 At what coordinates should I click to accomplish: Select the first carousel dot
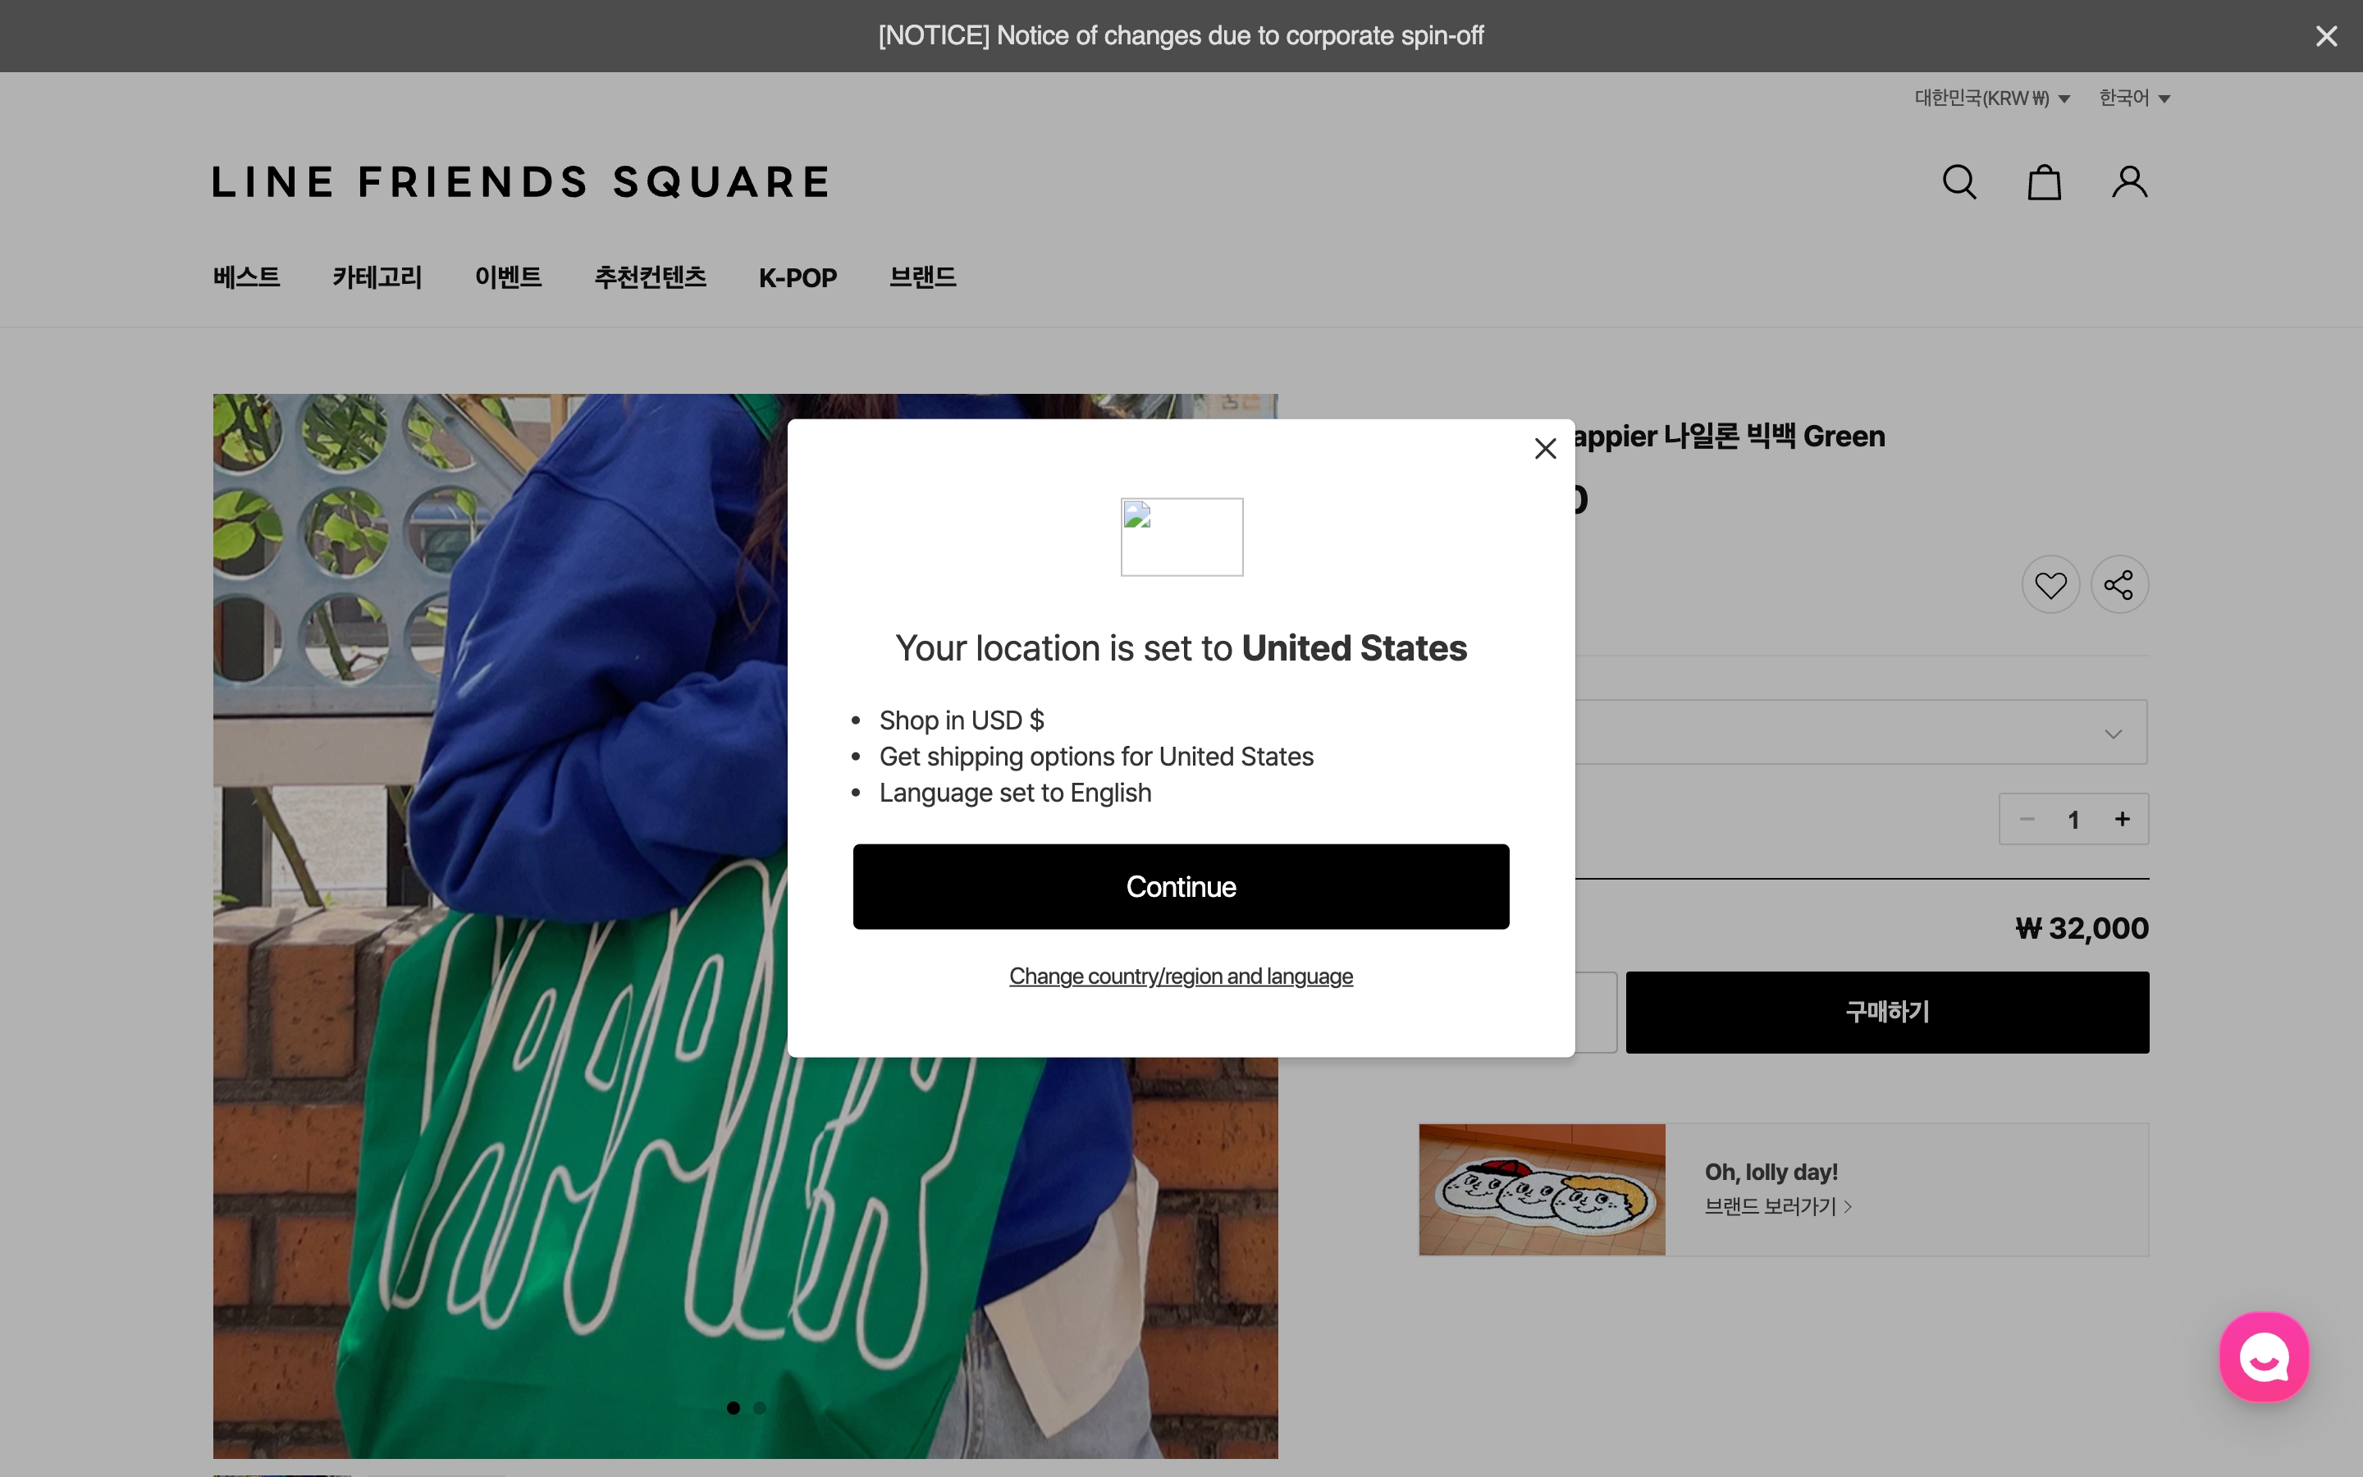coord(734,1406)
